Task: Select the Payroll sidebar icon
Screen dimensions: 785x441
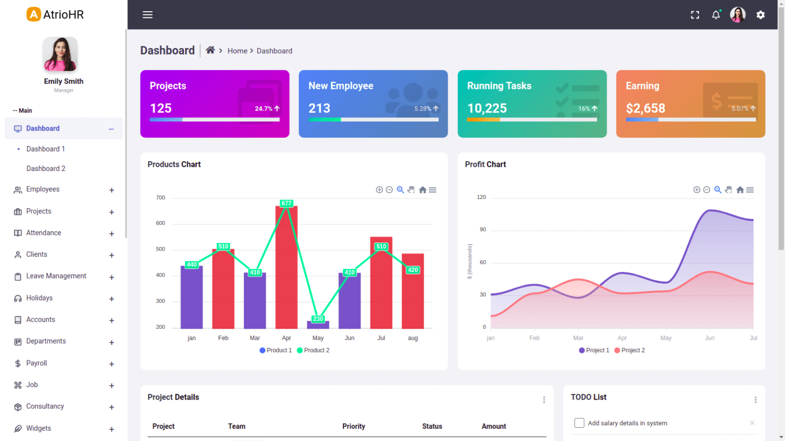Action: tap(17, 363)
